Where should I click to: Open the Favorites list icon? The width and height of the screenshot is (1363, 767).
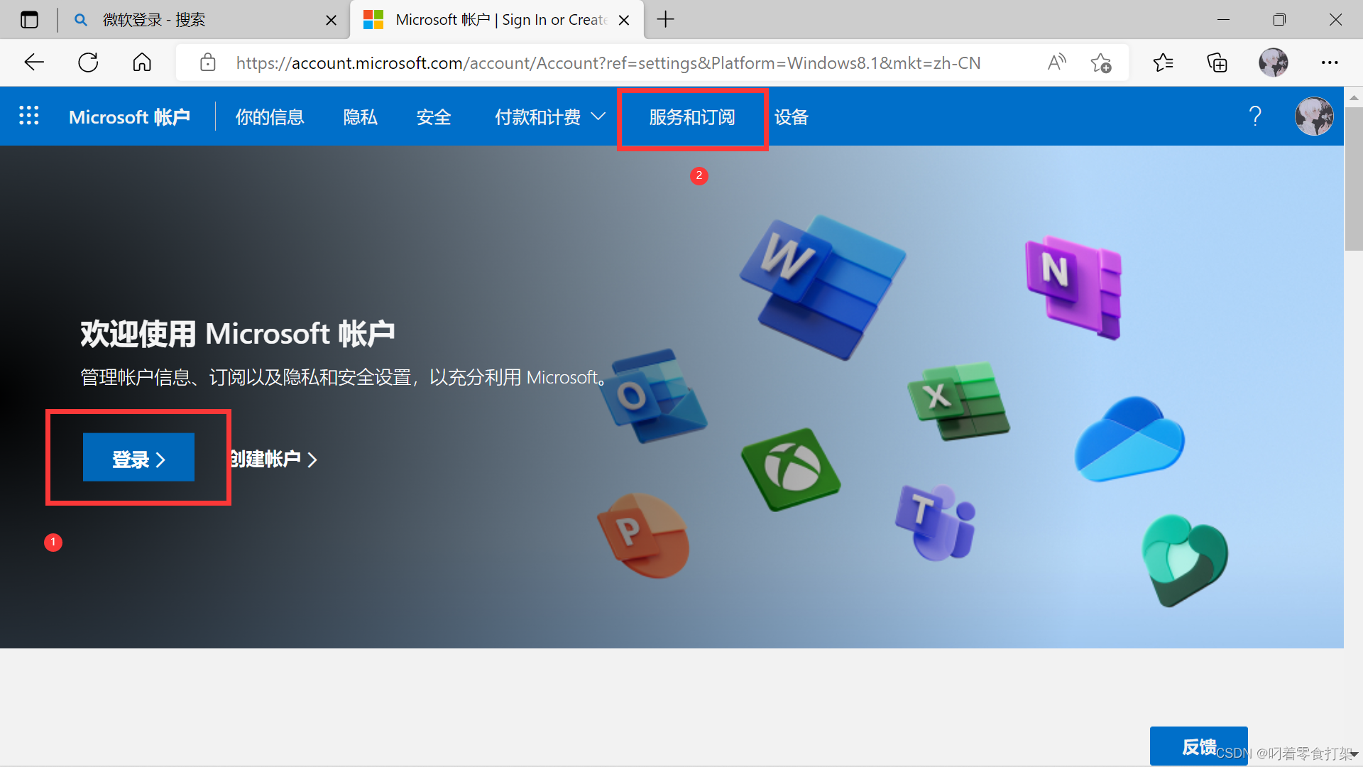(1163, 62)
